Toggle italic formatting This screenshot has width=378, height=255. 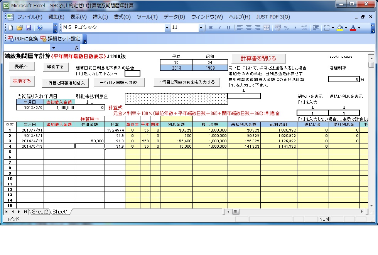coord(220,28)
